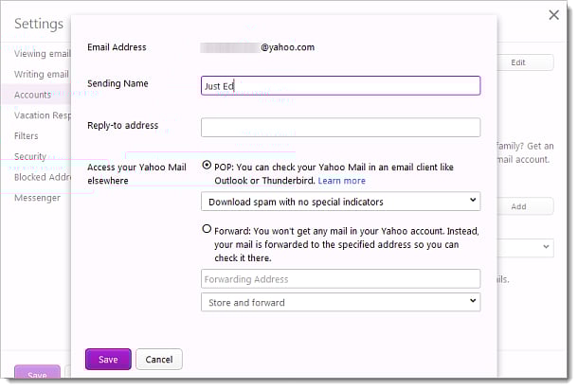
Task: Click the Access your Yahoo Mail elsewhere label
Action: [136, 174]
